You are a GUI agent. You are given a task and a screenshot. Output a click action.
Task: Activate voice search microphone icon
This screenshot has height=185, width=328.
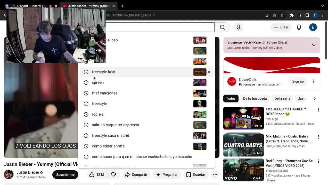coord(239,27)
